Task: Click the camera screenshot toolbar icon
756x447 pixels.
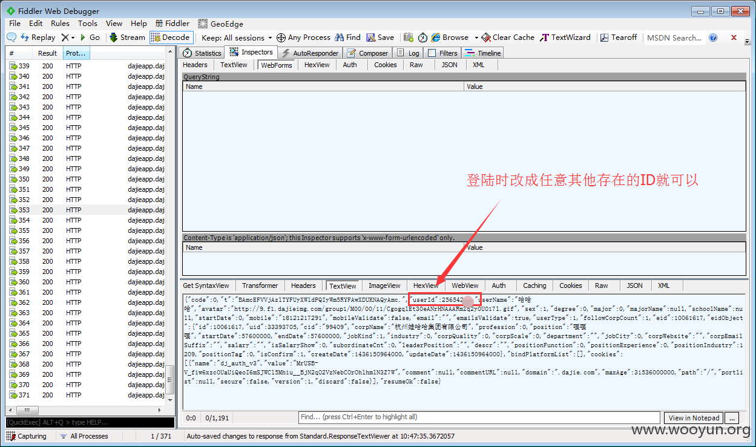Action: point(409,38)
